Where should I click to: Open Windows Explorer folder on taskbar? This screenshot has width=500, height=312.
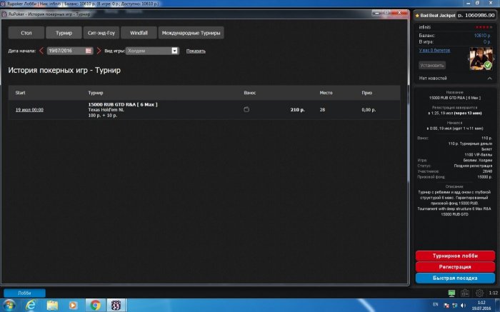[x=52, y=306]
